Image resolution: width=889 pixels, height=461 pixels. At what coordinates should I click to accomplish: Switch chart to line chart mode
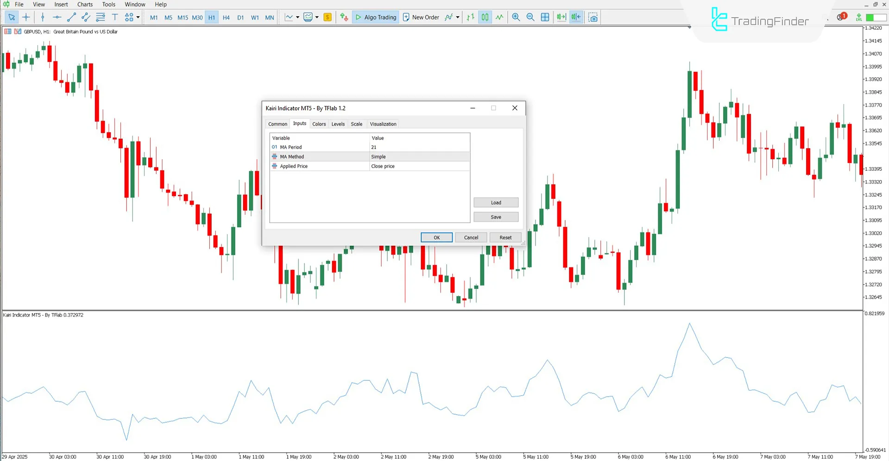(499, 17)
